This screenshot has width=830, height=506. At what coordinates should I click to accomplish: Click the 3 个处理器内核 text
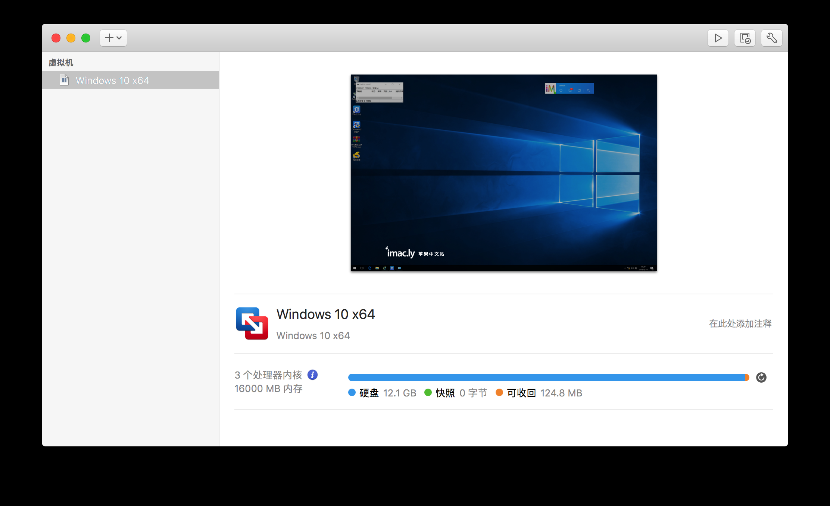click(268, 375)
